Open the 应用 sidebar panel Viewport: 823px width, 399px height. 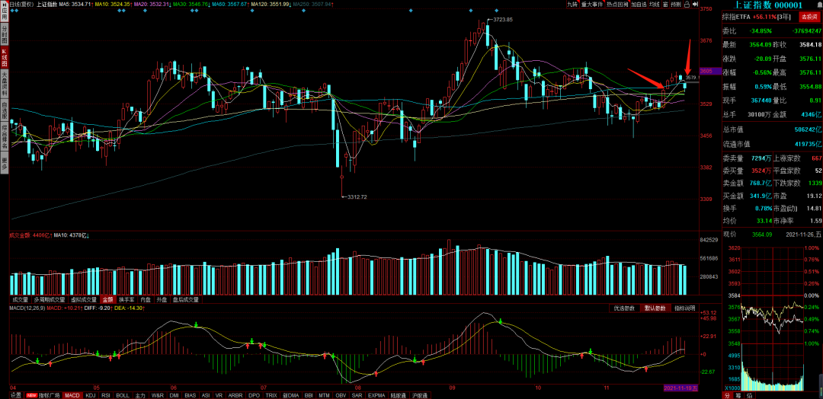click(x=5, y=11)
